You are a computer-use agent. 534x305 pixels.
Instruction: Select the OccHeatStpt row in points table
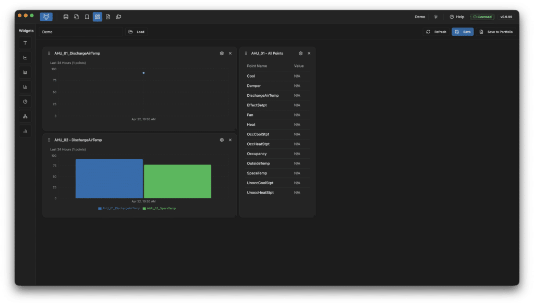277,144
